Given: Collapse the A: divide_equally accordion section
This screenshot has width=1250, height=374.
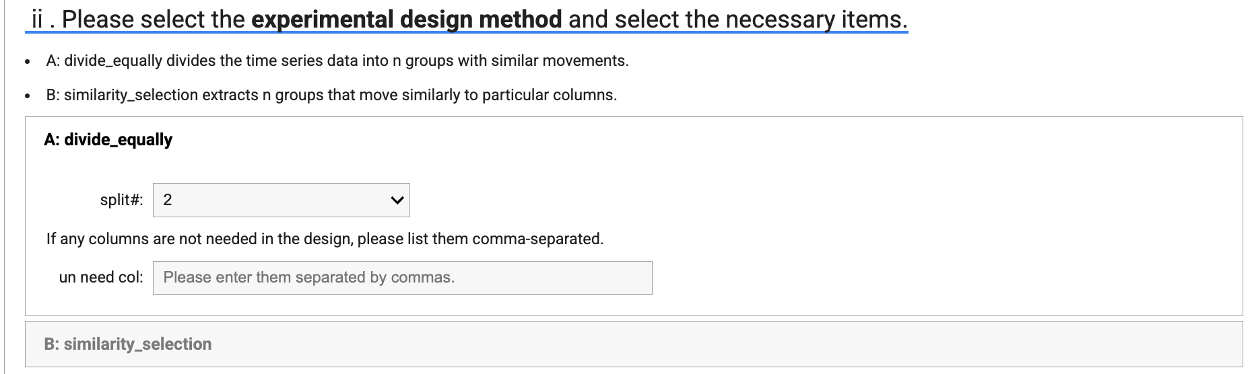Looking at the screenshot, I should pyautogui.click(x=108, y=140).
